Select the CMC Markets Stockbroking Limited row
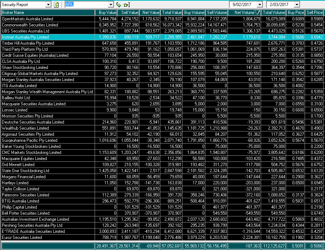Viewport: 325px width, 250px height. [x=162, y=152]
